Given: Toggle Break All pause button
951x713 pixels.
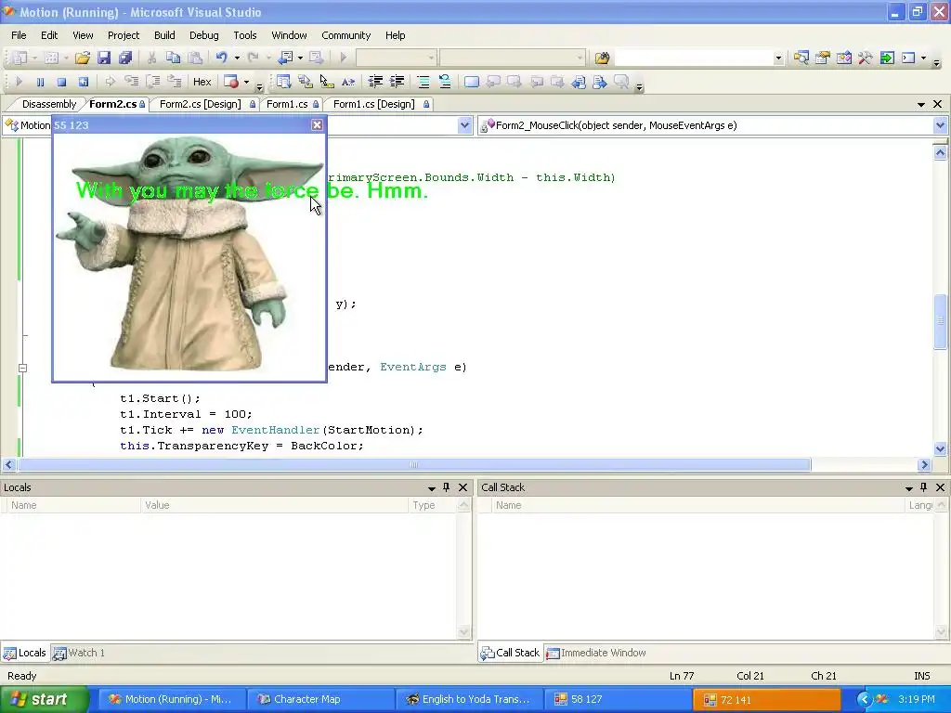Looking at the screenshot, I should [x=40, y=82].
